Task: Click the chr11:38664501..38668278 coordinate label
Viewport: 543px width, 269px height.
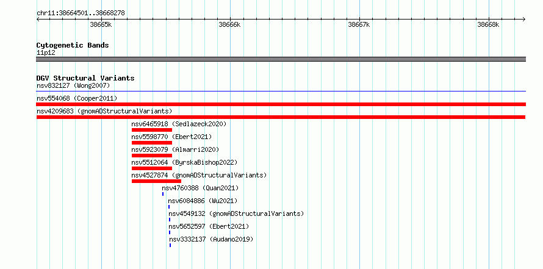Action: [x=81, y=13]
